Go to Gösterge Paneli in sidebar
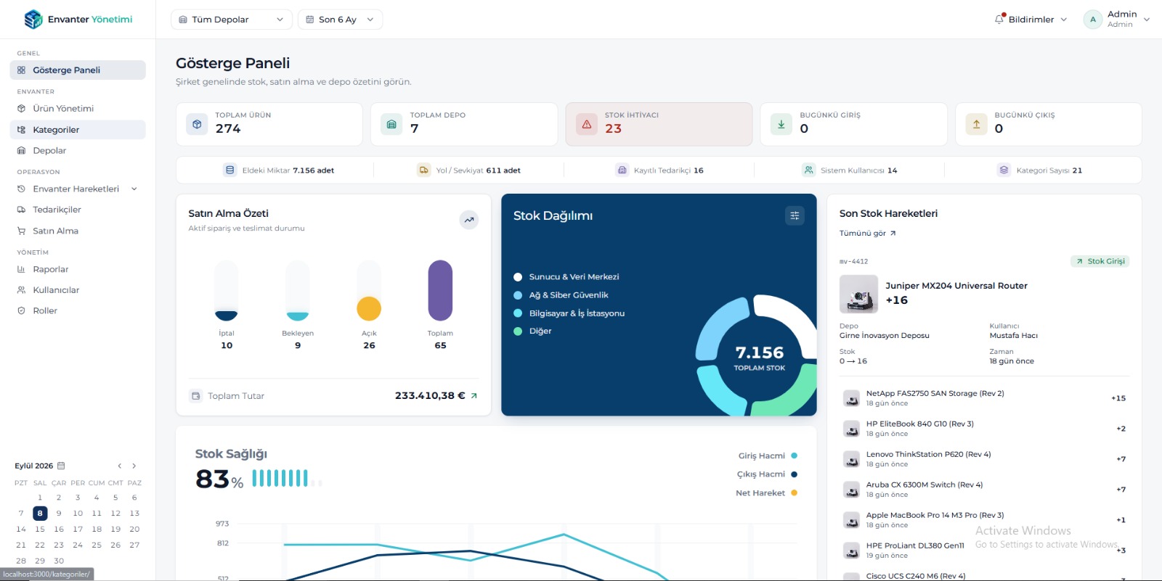 (78, 70)
